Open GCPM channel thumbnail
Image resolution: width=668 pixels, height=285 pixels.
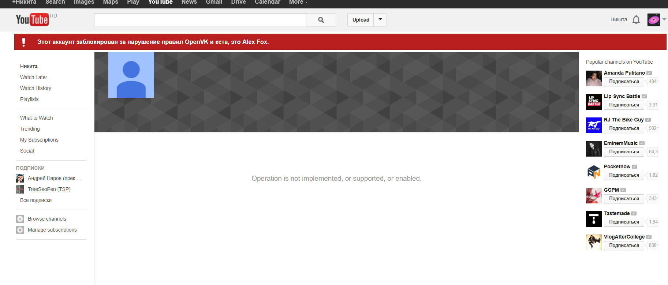point(594,195)
